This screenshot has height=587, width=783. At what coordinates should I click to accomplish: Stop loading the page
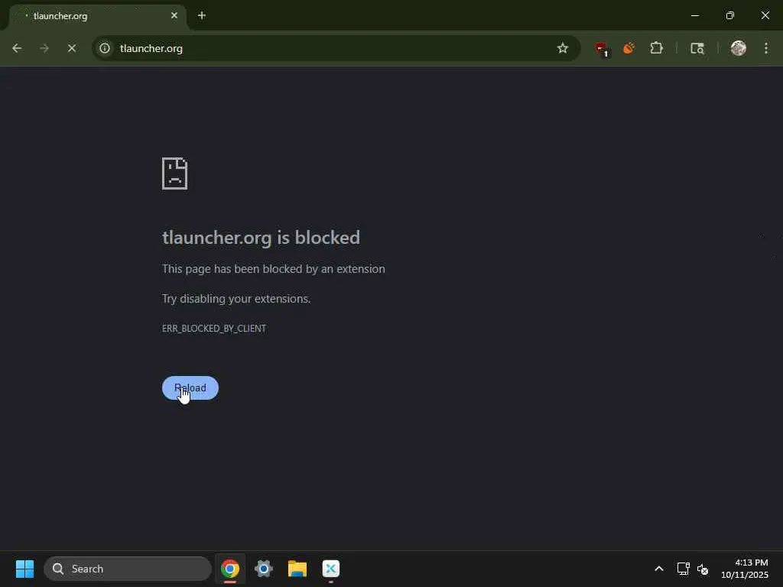point(72,48)
